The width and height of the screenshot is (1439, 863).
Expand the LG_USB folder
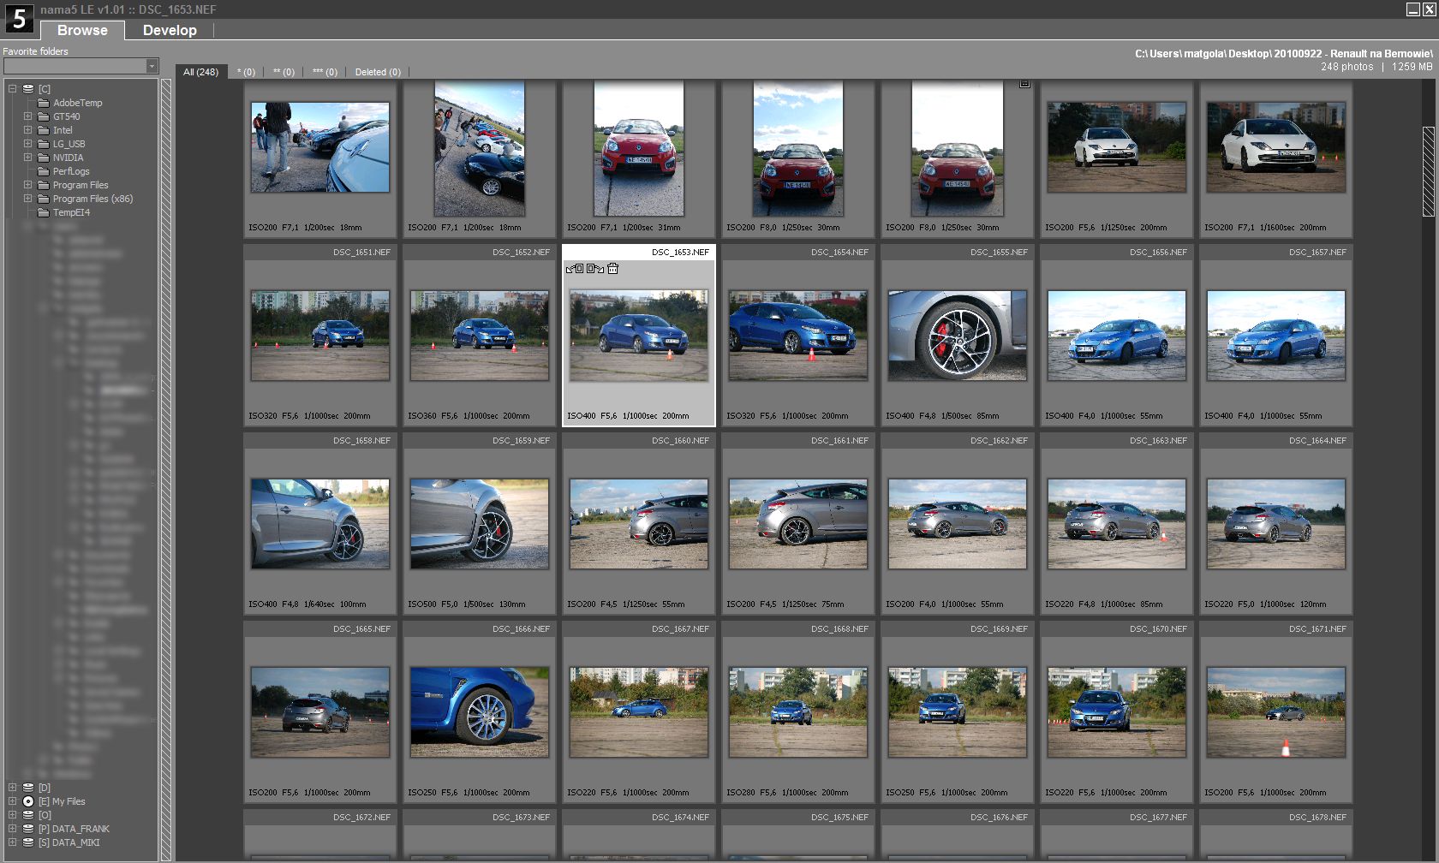tap(27, 143)
